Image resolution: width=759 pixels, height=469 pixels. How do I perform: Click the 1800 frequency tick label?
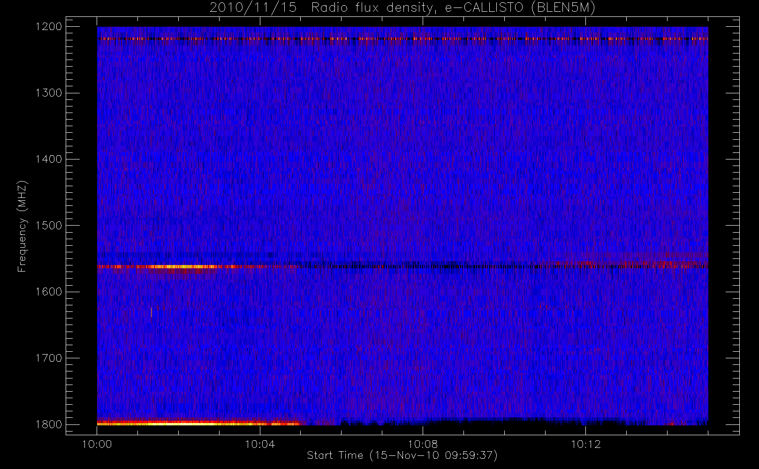49,424
